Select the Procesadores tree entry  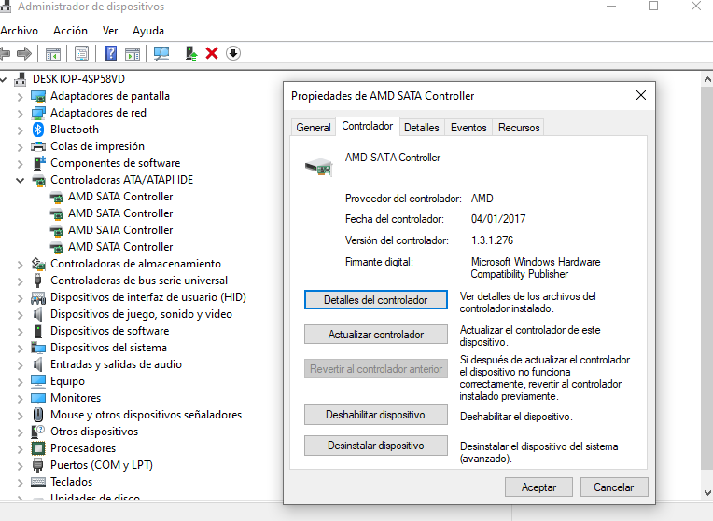83,448
